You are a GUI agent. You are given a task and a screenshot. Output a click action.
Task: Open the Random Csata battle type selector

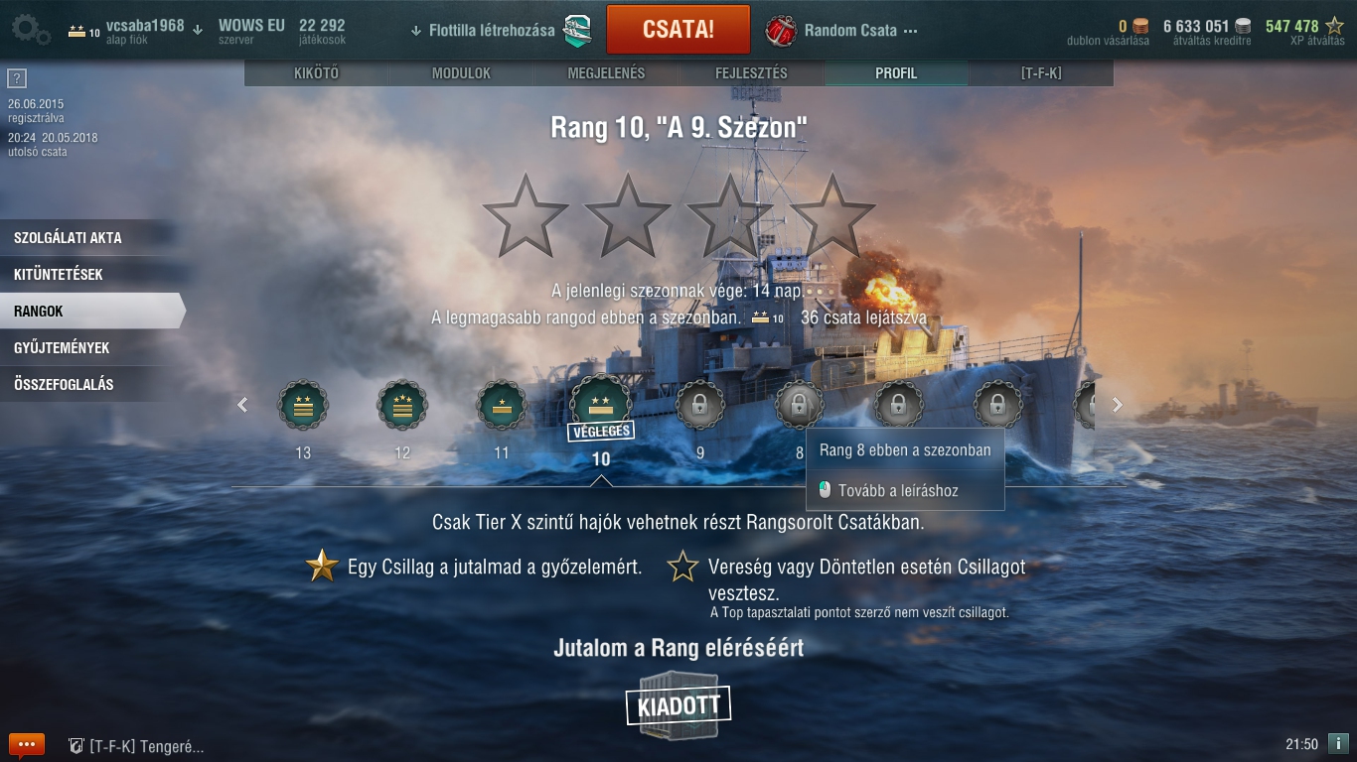pyautogui.click(x=842, y=30)
